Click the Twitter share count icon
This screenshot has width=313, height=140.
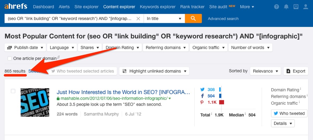click(x=202, y=90)
